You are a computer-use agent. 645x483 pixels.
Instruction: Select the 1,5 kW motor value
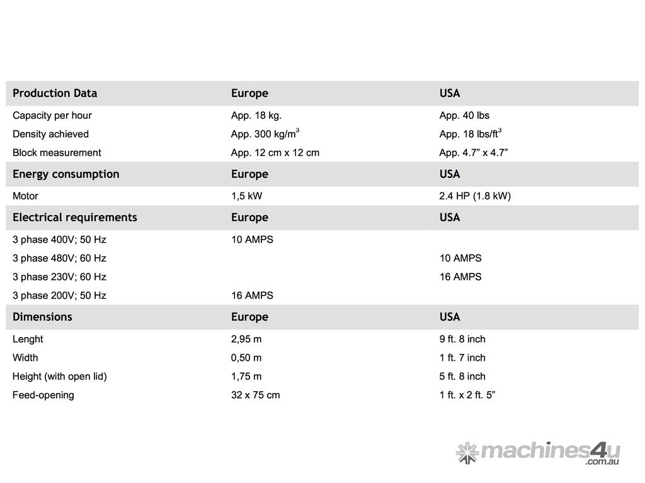[x=247, y=196]
